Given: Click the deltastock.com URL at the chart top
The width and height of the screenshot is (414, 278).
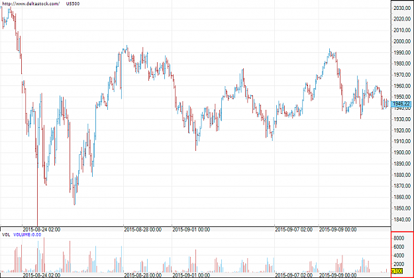Looking at the screenshot, I should coord(30,4).
